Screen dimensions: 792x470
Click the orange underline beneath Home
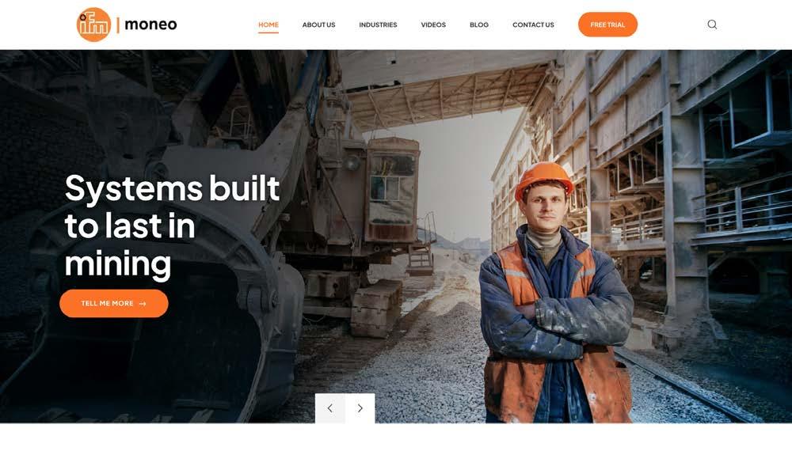click(x=268, y=32)
